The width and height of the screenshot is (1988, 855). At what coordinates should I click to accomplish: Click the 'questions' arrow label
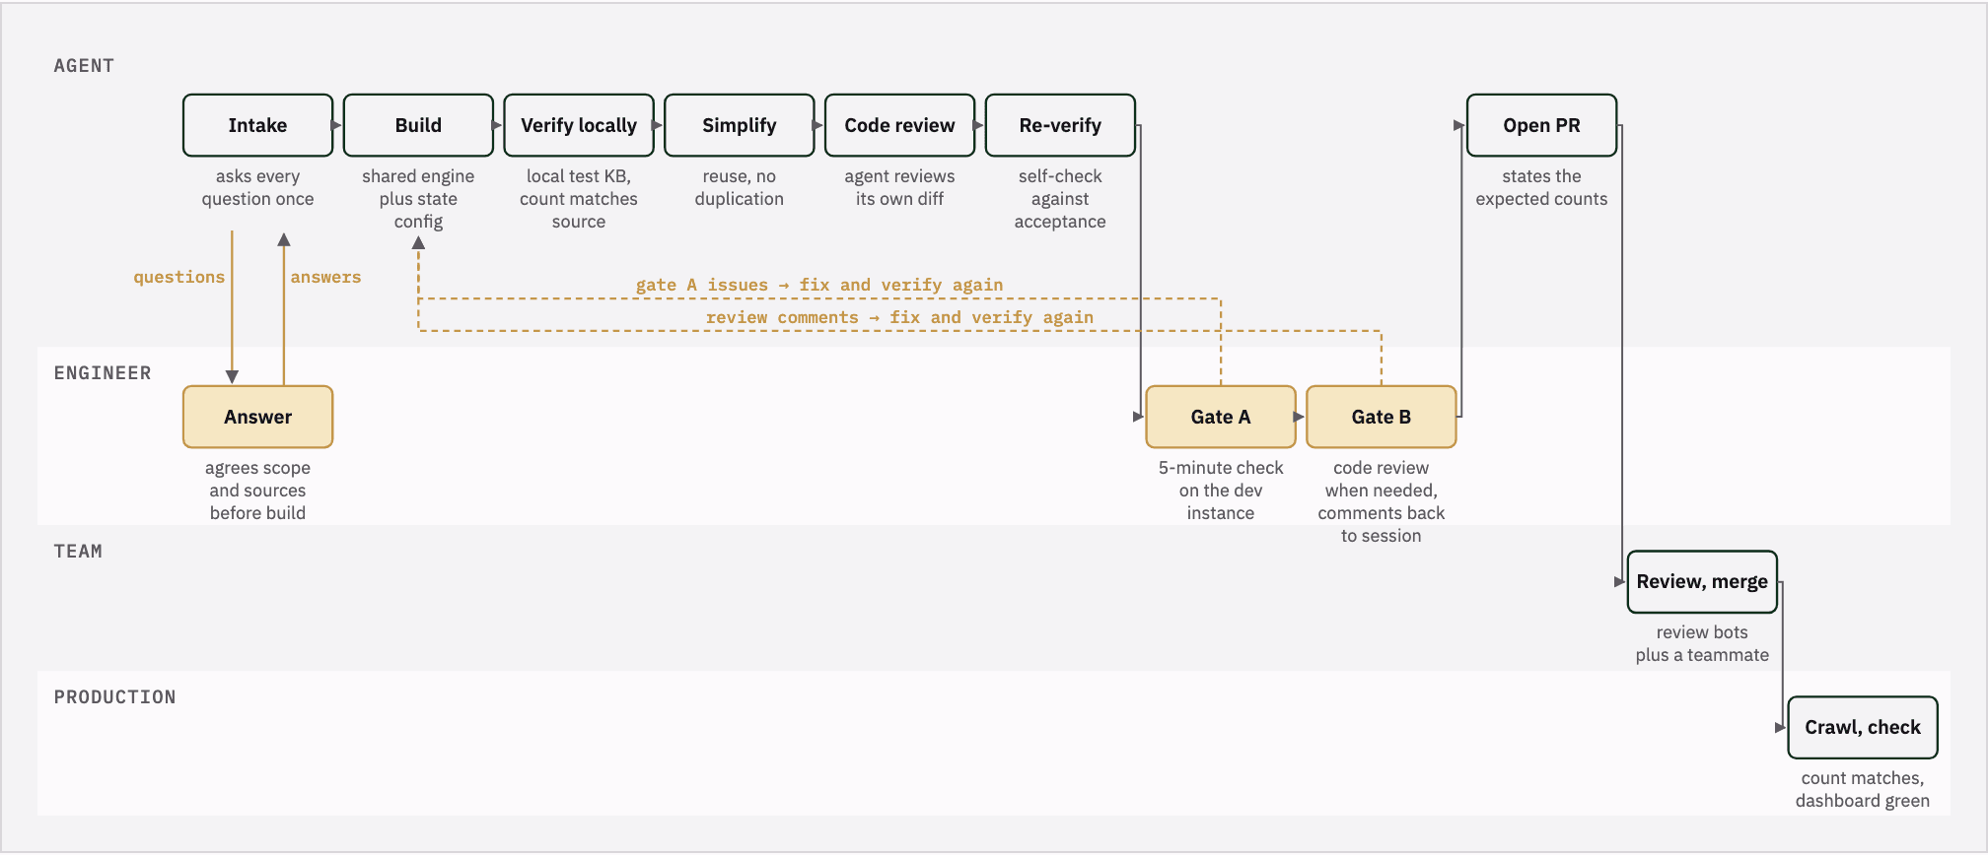(x=179, y=277)
